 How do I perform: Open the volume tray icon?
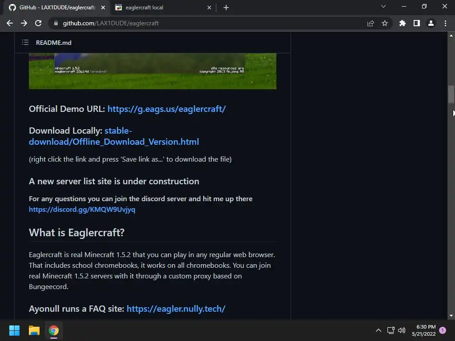[402, 330]
